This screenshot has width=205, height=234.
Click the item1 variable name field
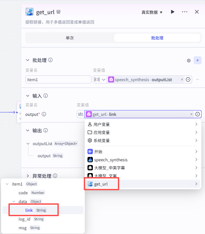tap(58, 80)
